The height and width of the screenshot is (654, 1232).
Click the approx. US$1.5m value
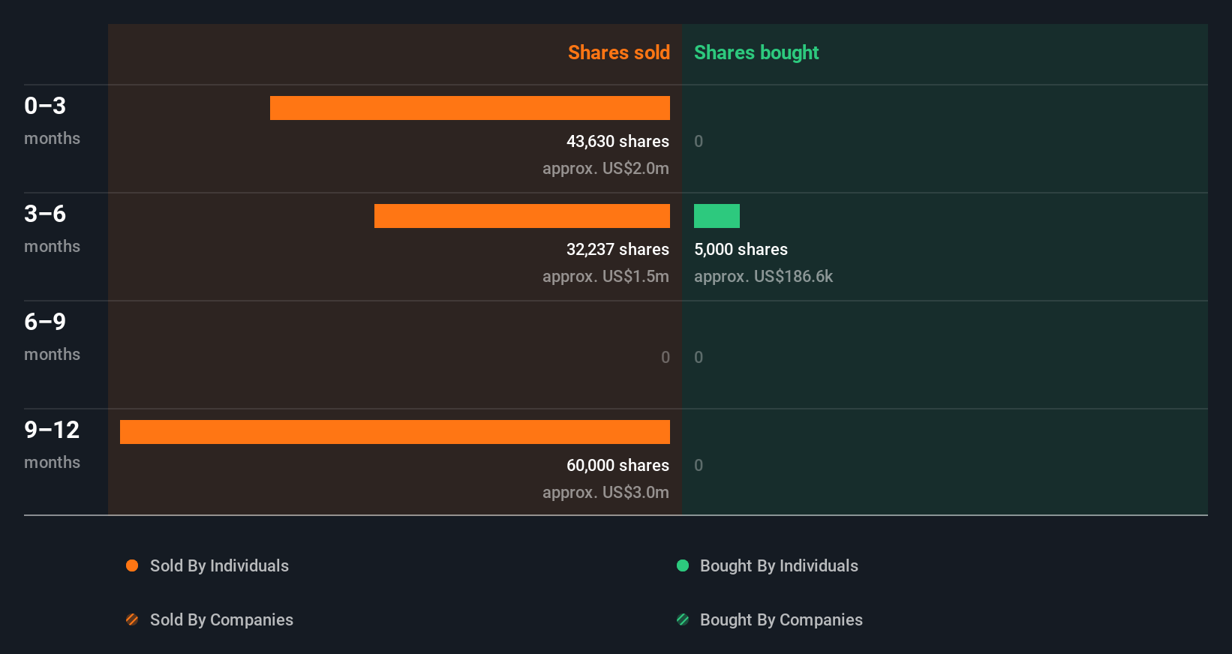click(605, 277)
